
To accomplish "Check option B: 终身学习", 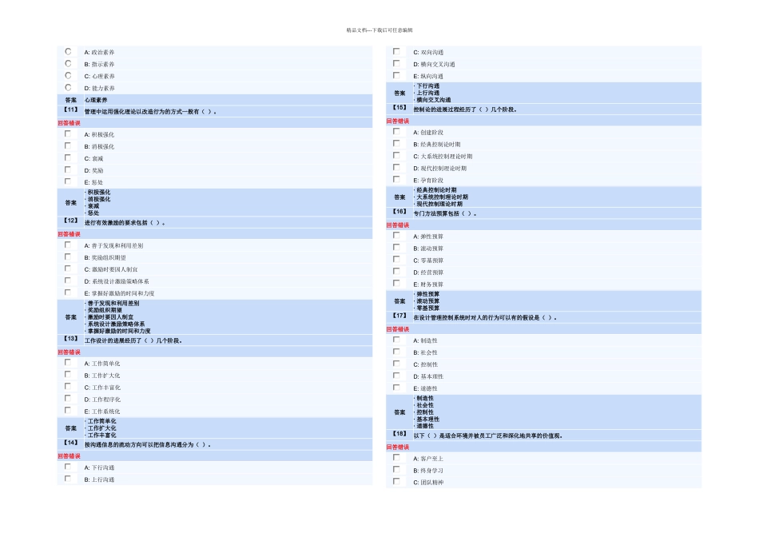I will (396, 470).
